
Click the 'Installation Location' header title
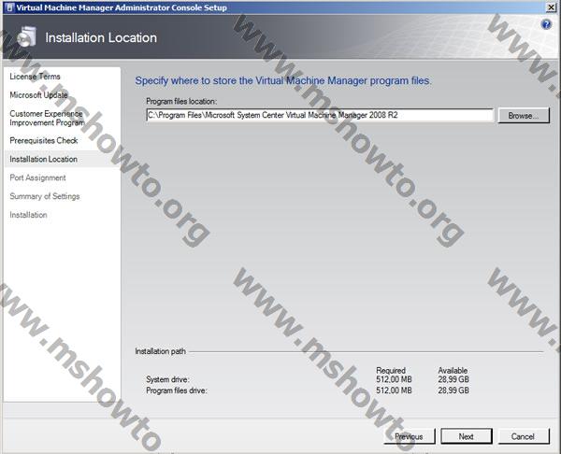tap(101, 37)
